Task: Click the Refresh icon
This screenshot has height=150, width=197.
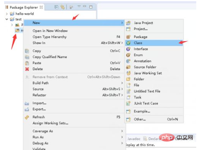Action: [x=27, y=117]
